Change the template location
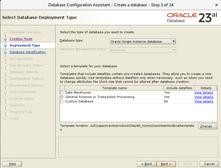221x168 pixels. 208,126
